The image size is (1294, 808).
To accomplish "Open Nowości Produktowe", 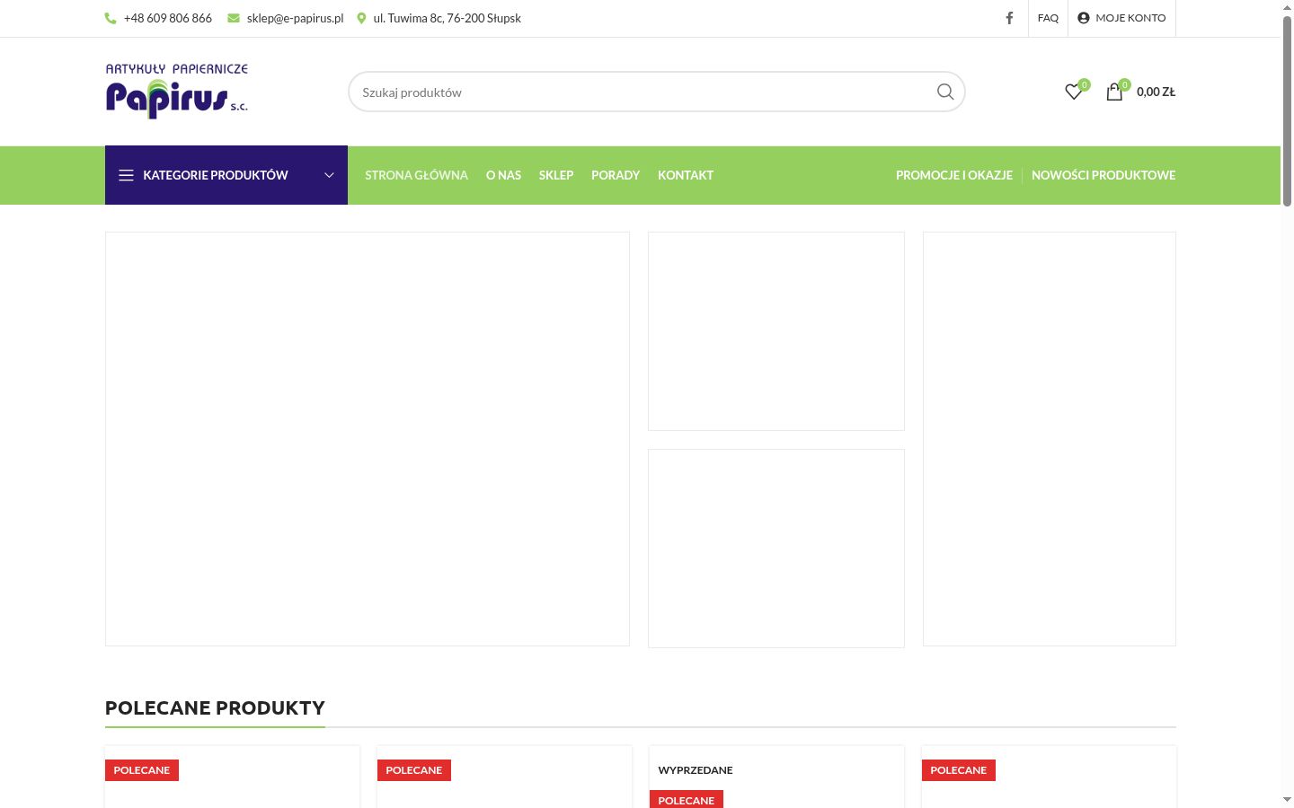I will (x=1103, y=175).
